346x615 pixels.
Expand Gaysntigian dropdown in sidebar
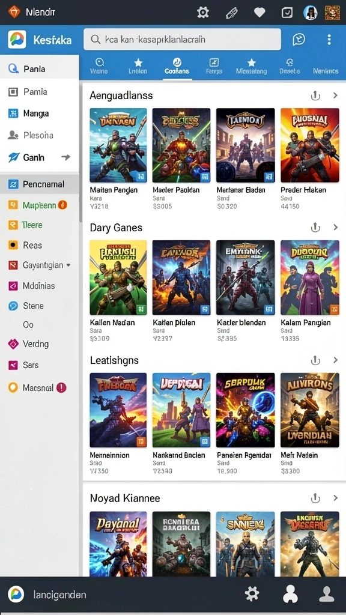click(x=68, y=265)
